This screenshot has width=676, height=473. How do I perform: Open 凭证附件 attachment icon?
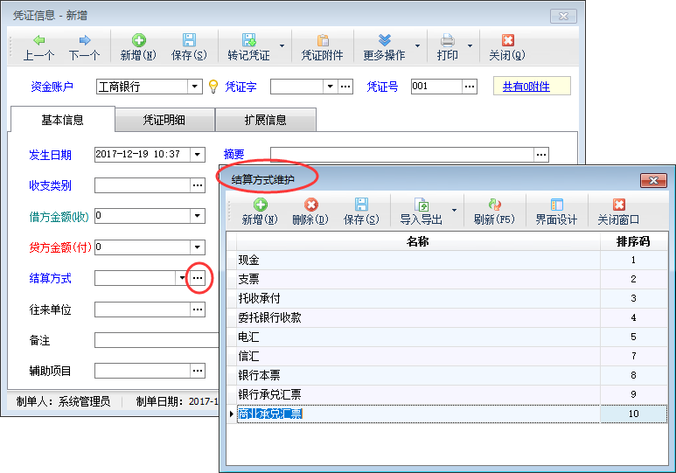click(x=323, y=40)
